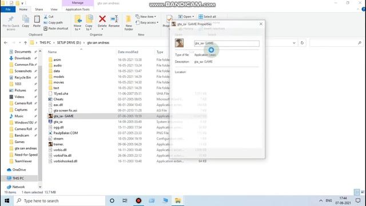The height and width of the screenshot is (206, 366).
Task: Select the trainer application file
Action: pyautogui.click(x=58, y=144)
